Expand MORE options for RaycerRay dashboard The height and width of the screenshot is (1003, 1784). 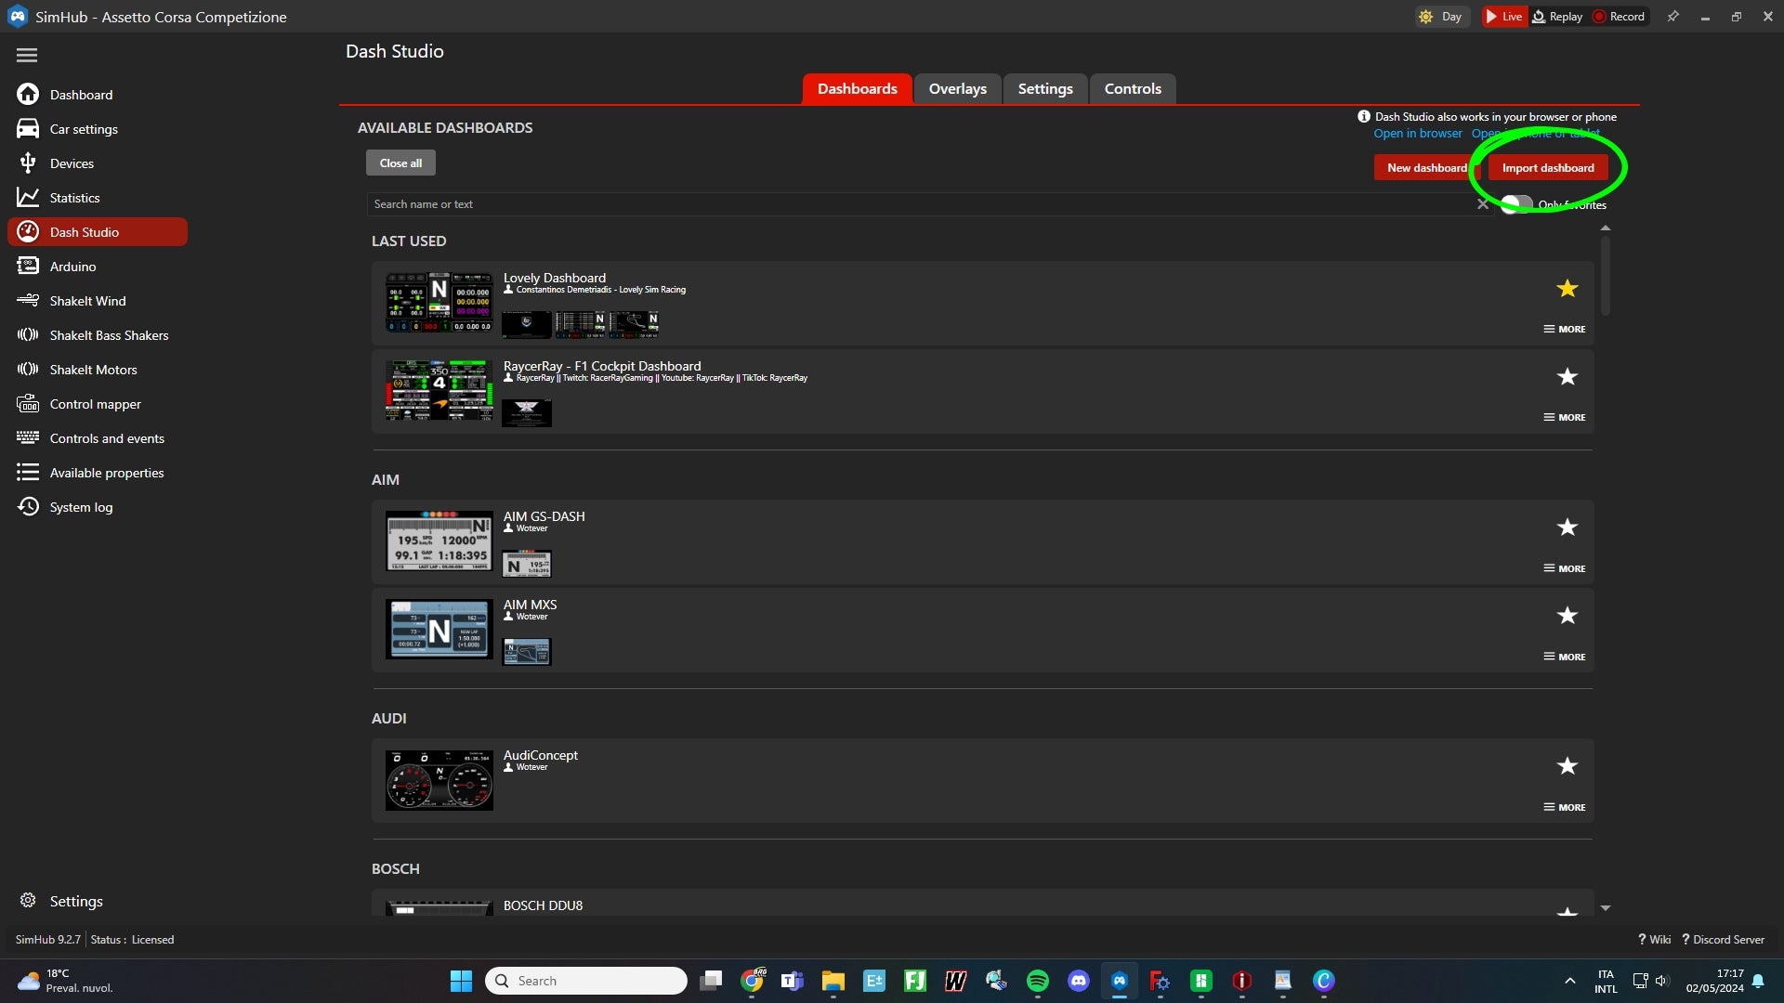(1565, 418)
